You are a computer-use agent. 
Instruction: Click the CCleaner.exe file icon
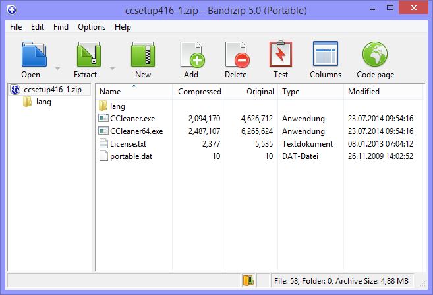coord(103,118)
